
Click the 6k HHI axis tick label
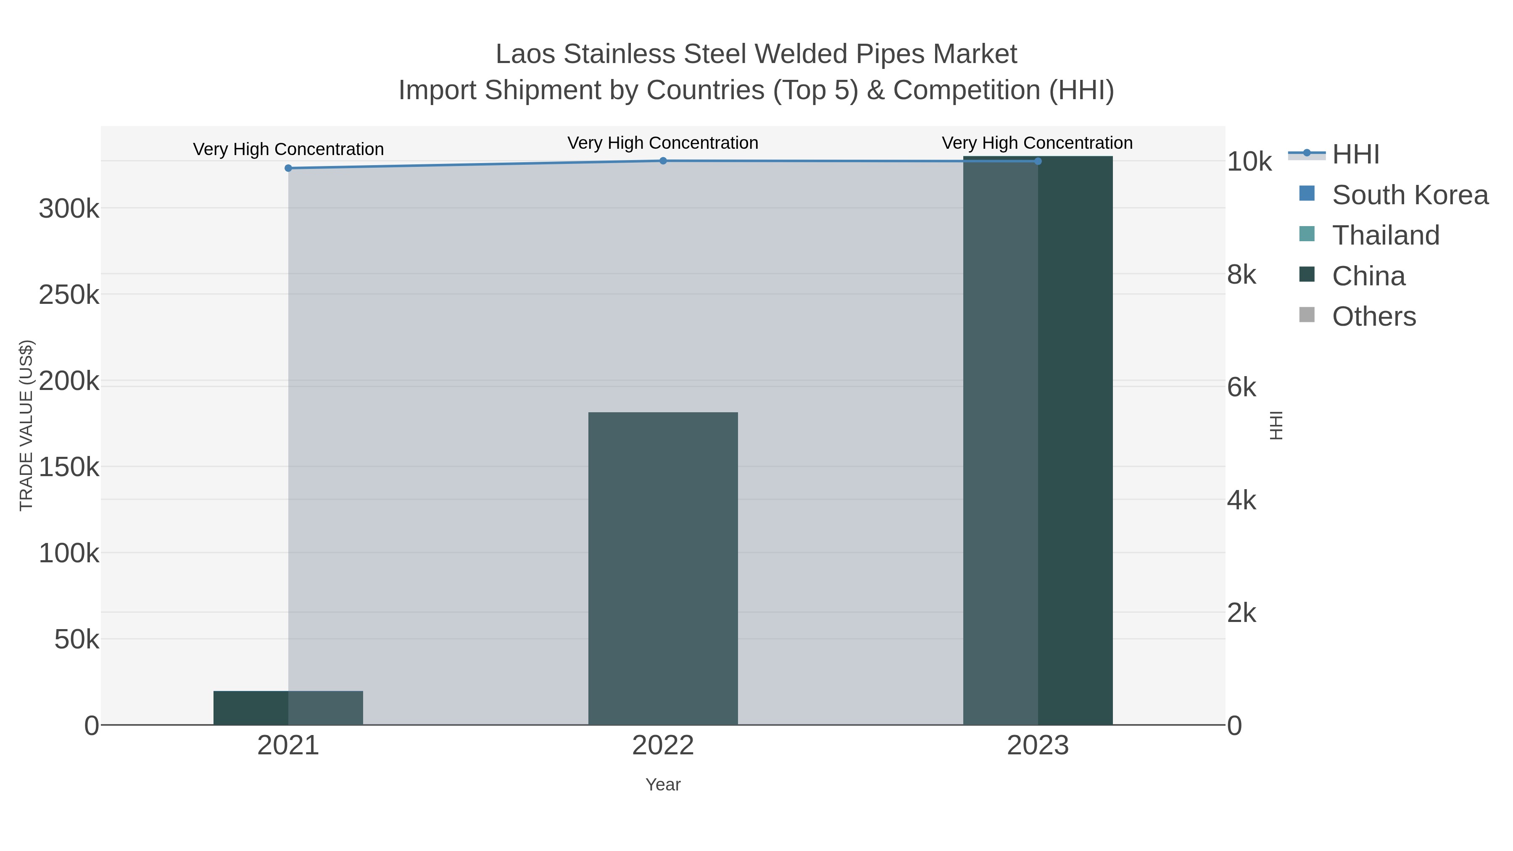1242,387
